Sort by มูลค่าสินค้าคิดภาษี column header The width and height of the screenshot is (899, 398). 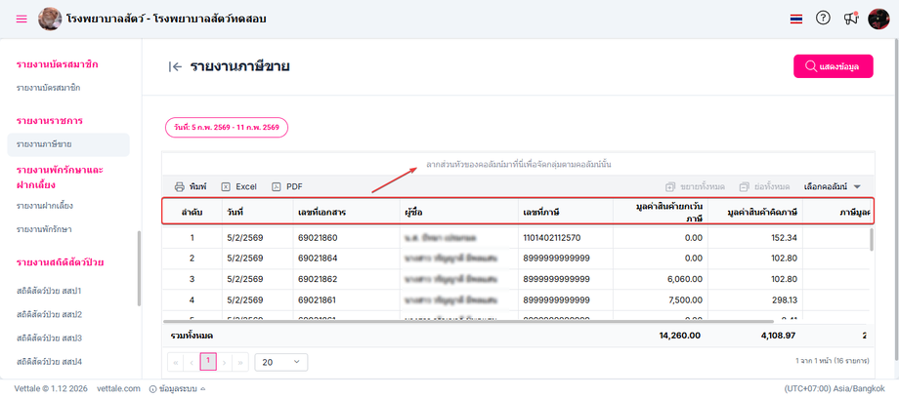coord(755,212)
